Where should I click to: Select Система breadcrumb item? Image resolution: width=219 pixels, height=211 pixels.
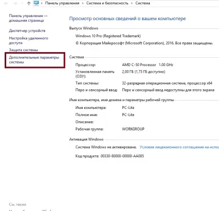[143, 3]
